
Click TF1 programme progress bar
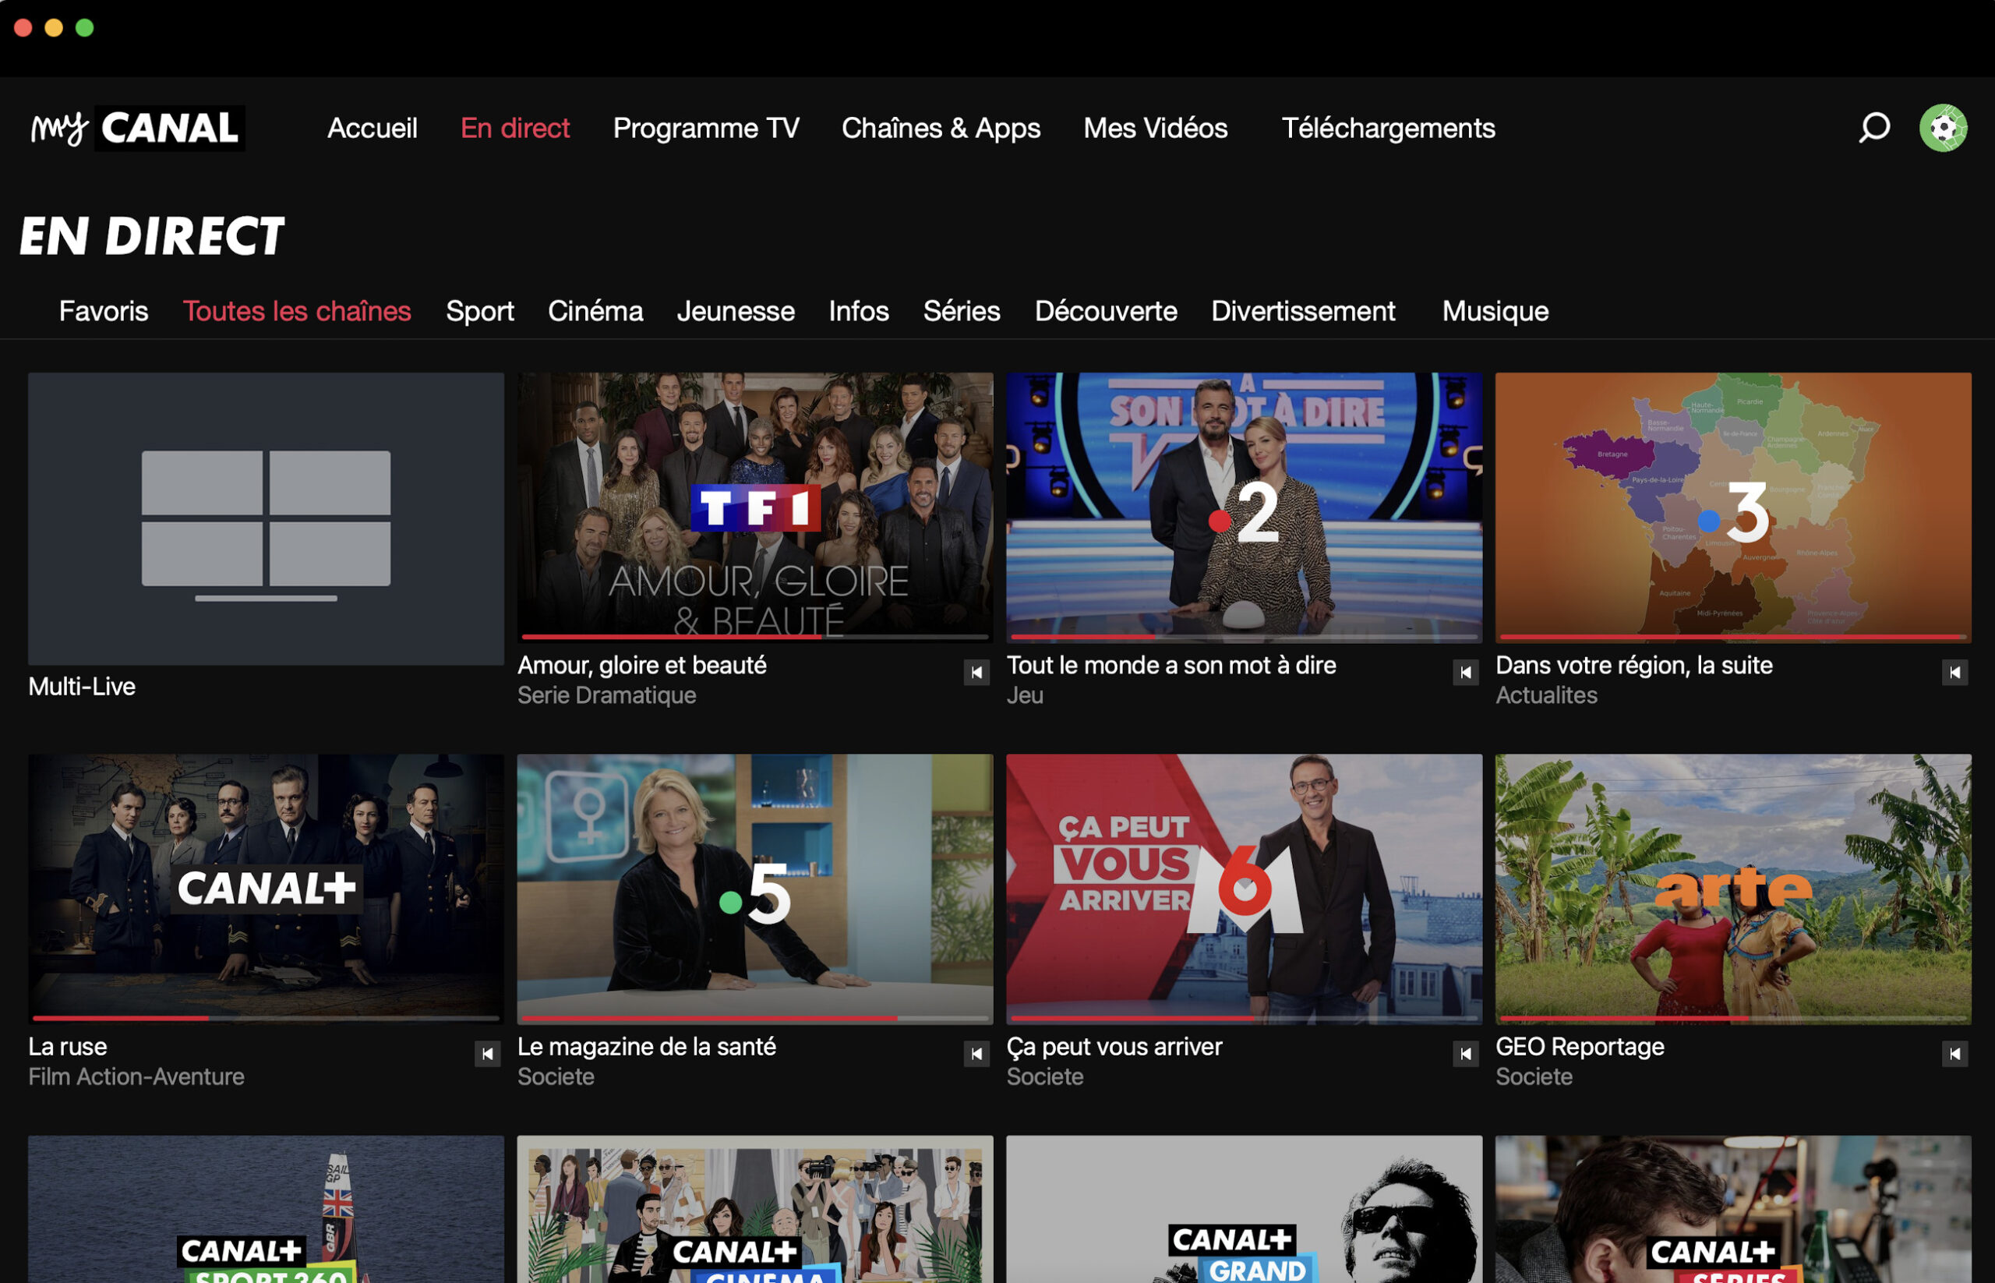(754, 637)
